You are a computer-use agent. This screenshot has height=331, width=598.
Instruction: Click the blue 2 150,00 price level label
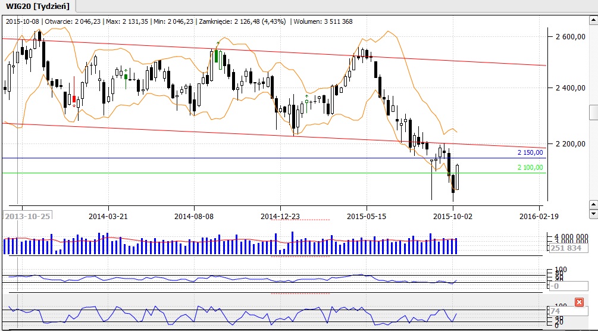(530, 153)
